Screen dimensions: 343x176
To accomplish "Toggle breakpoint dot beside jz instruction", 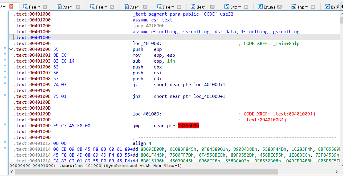I will [5, 83].
